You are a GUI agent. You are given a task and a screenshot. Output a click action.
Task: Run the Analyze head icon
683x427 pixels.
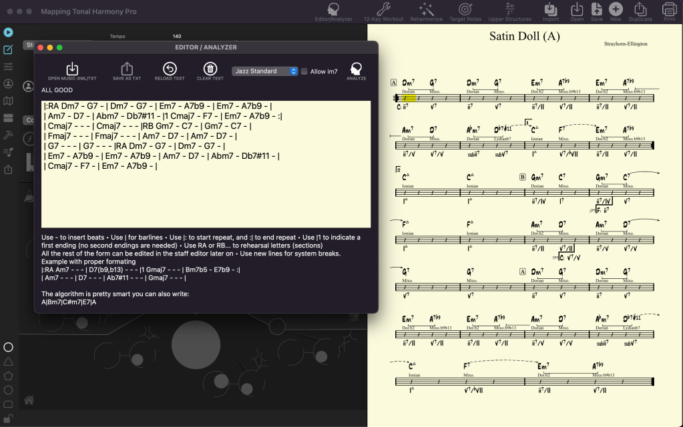357,69
